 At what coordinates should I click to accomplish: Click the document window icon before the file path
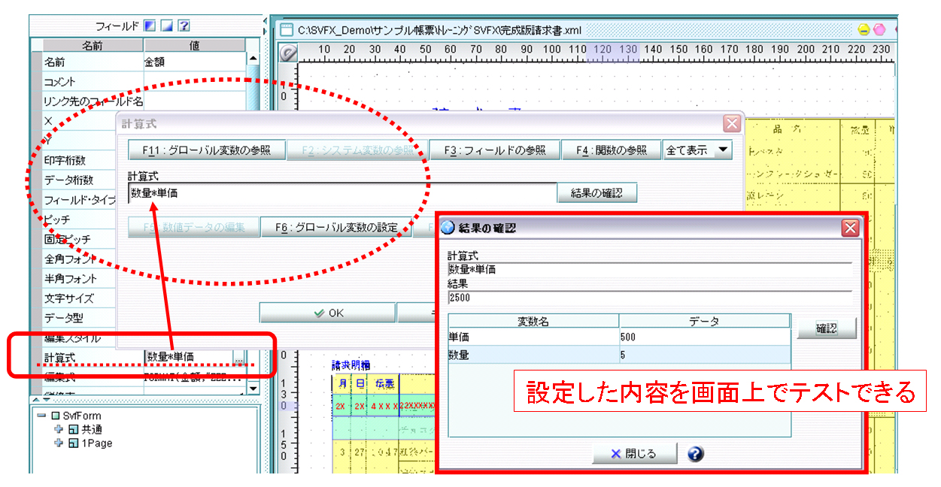coord(286,30)
